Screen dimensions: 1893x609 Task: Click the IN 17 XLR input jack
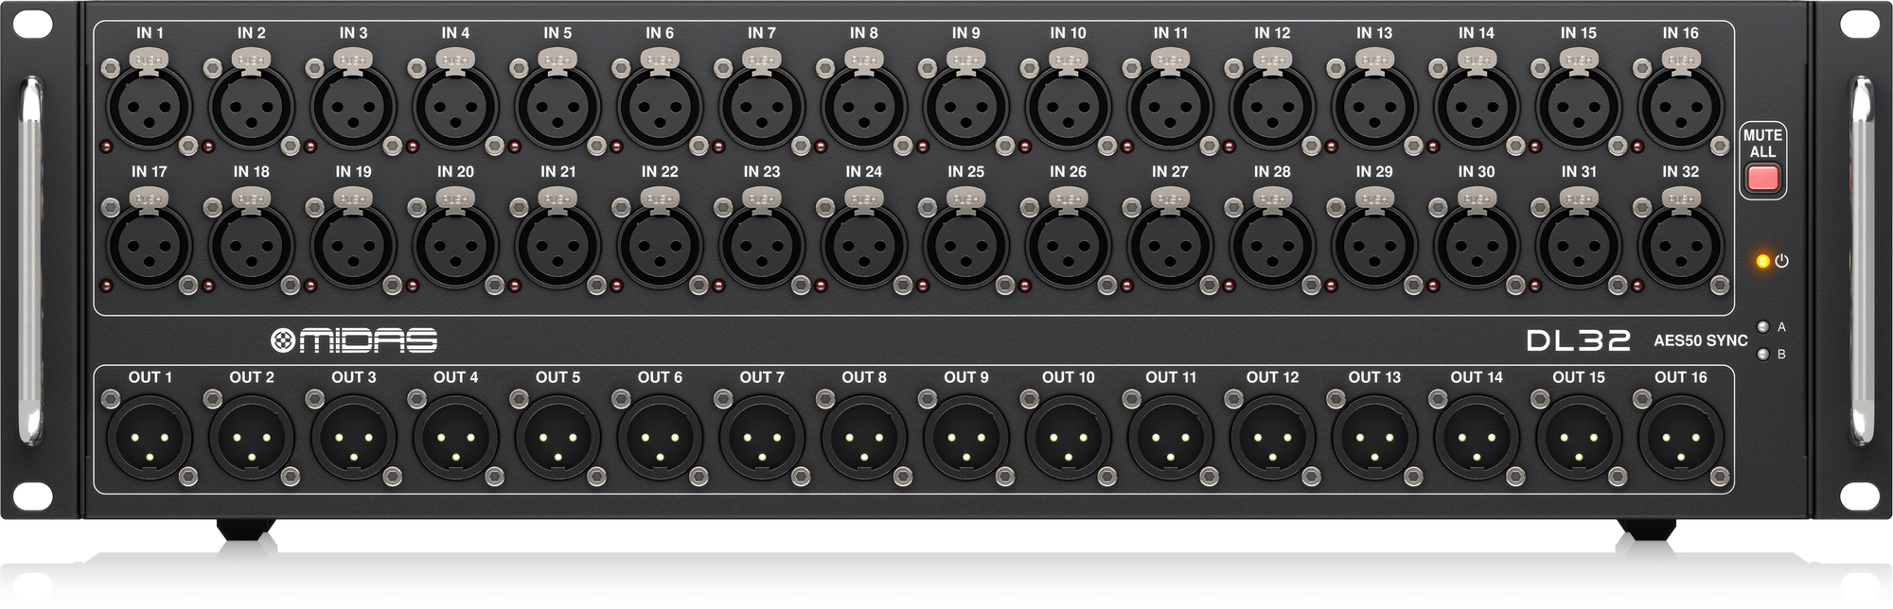150,245
